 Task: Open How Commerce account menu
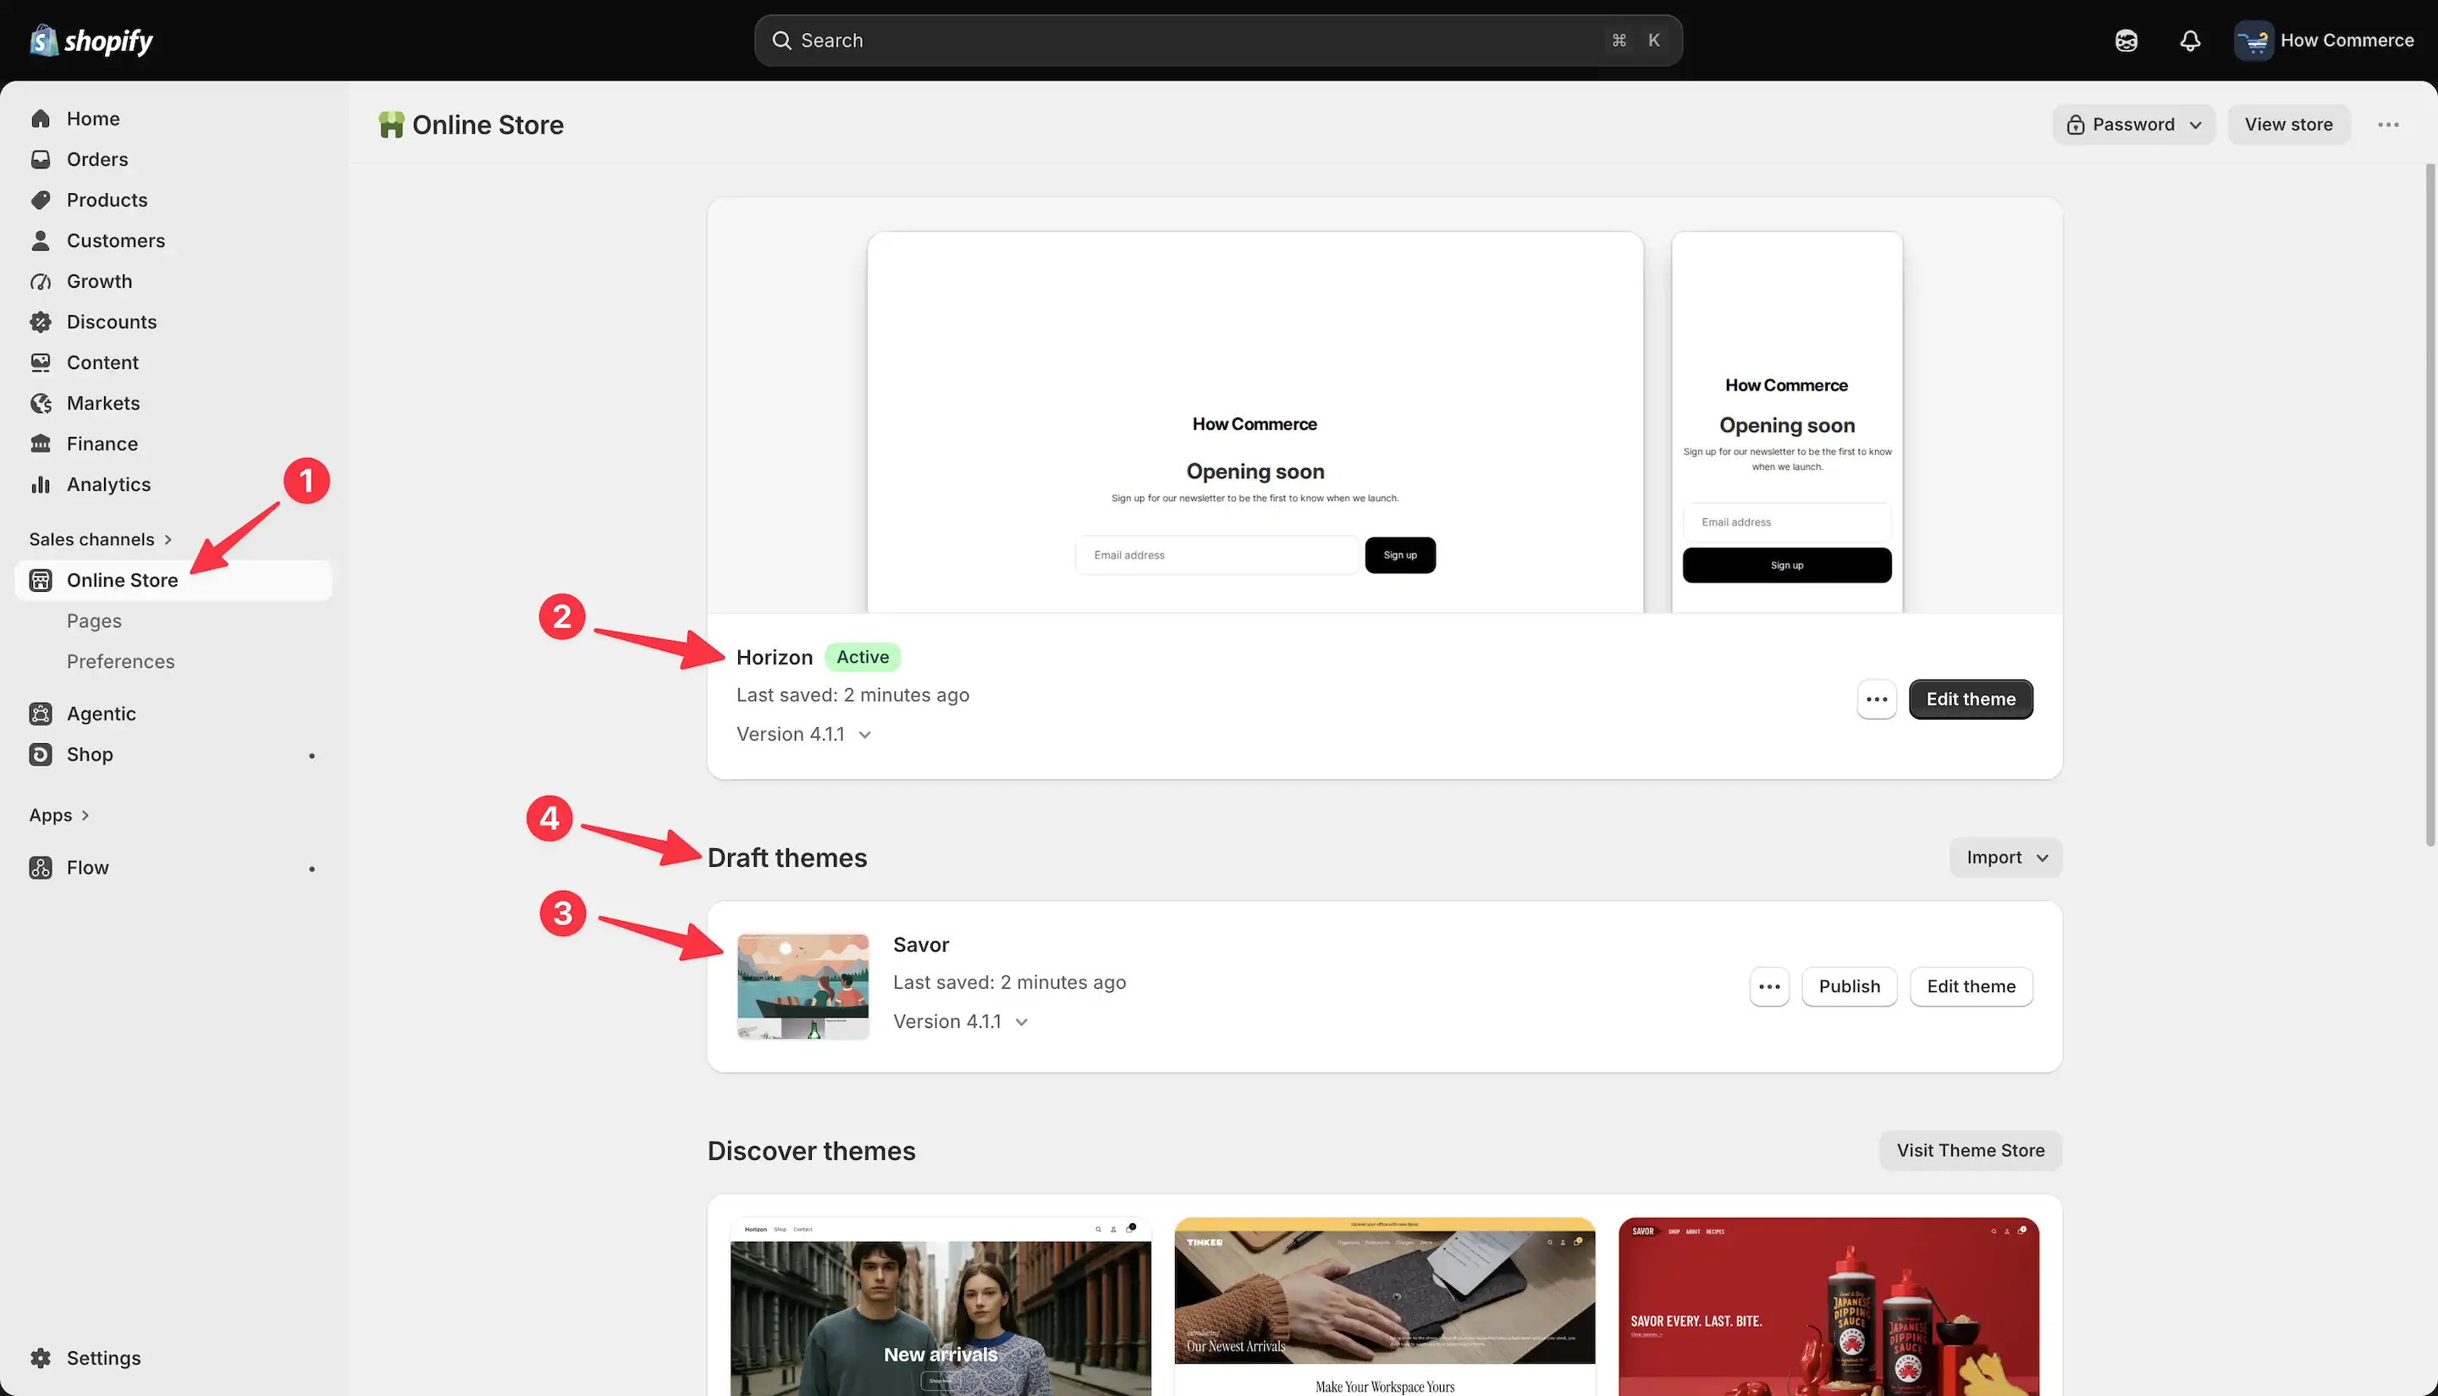point(2324,41)
